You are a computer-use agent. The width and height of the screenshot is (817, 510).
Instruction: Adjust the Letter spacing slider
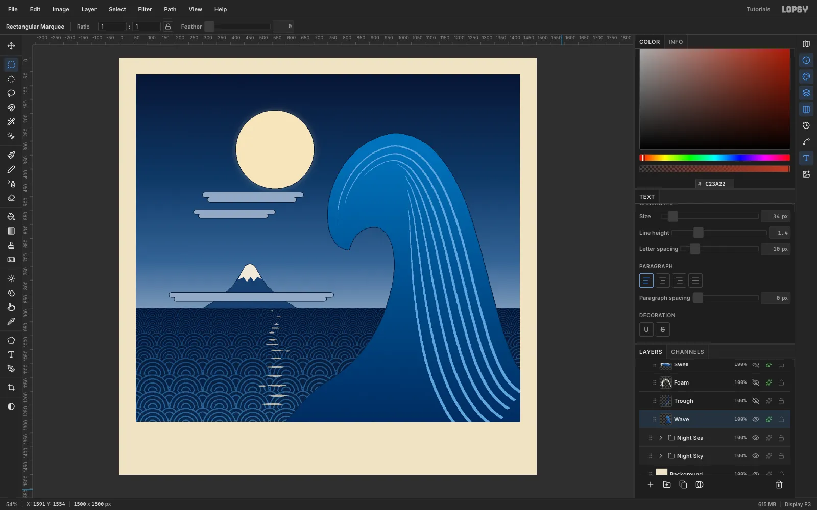click(719, 249)
